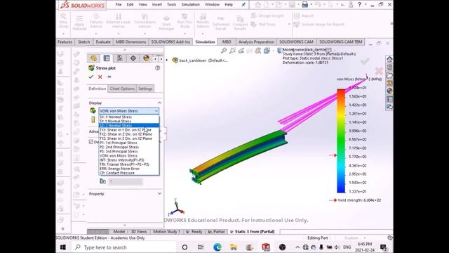This screenshot has height=253, width=449.
Task: Click the taskbar clock showing 6:45 PM
Action: point(365,247)
